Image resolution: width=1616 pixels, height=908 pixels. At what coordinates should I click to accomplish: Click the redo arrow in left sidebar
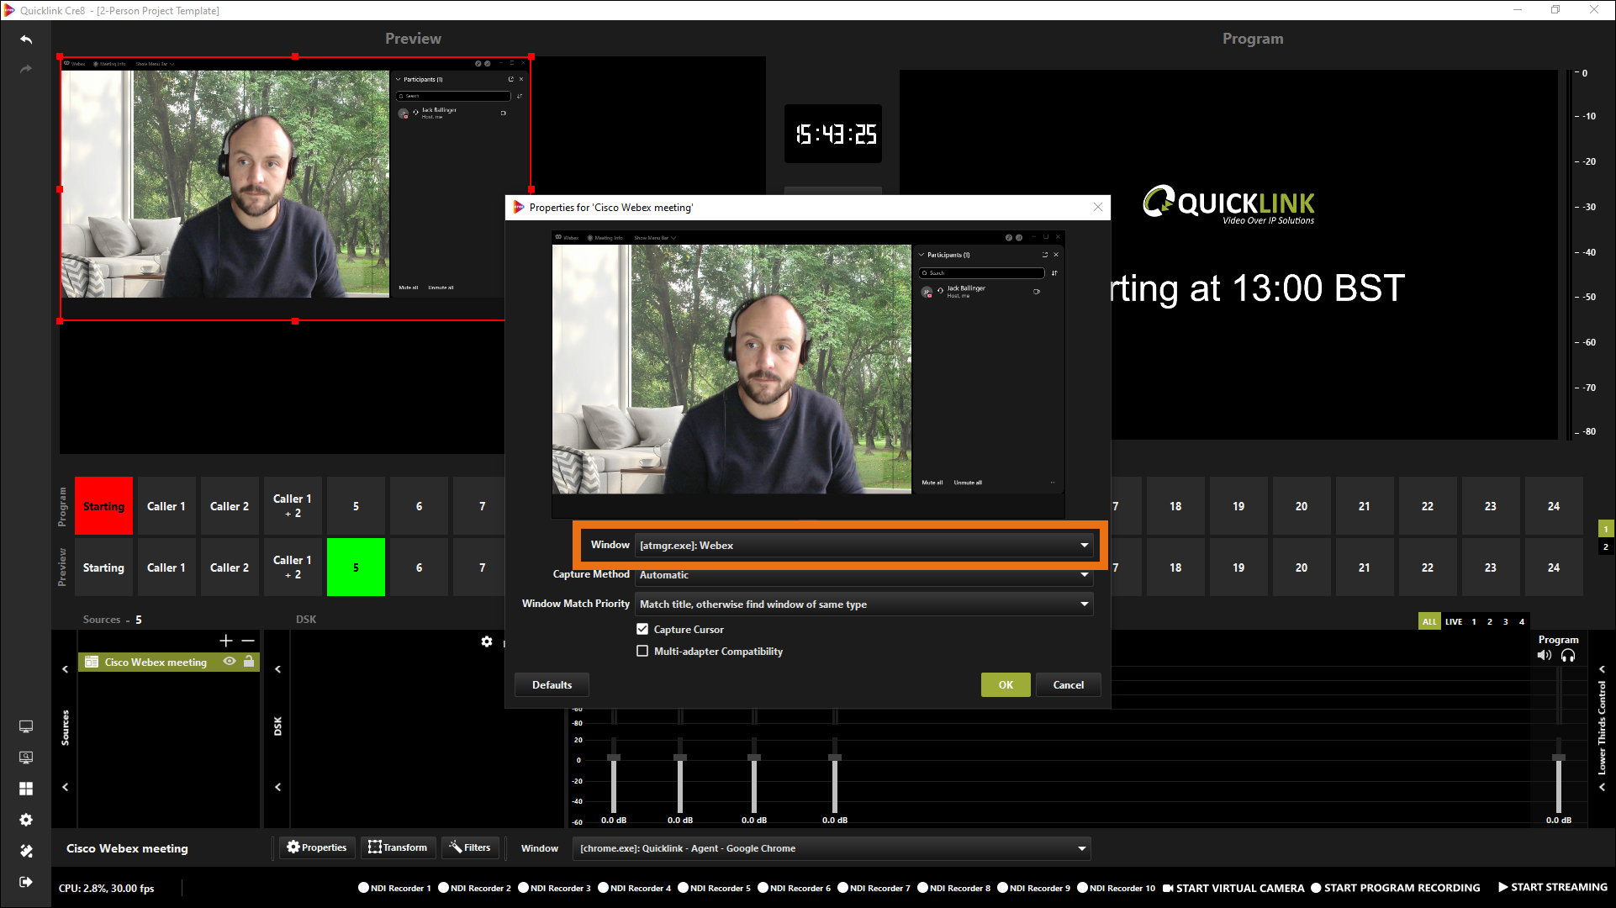[26, 69]
